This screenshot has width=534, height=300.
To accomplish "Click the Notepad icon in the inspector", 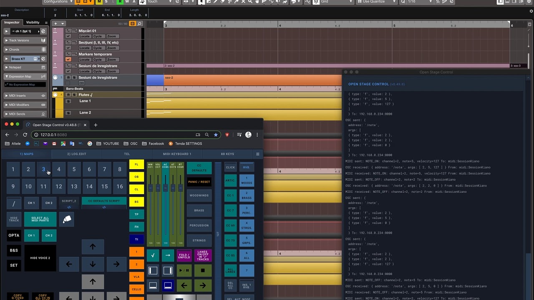I will pyautogui.click(x=43, y=67).
